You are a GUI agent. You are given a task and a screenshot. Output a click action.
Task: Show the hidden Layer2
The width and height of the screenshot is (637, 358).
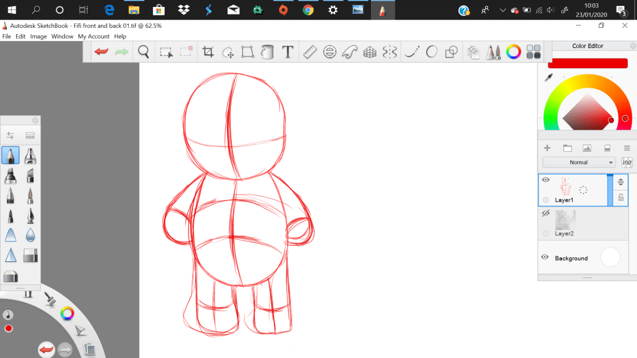[545, 214]
